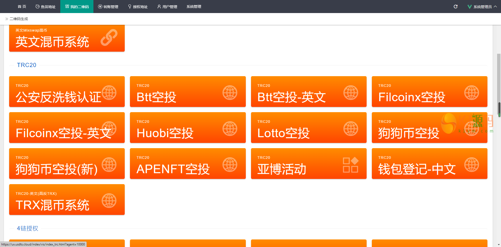The image size is (501, 247).
Task: Click globe icon on 钱包登记-中文 card
Action: [x=472, y=165]
